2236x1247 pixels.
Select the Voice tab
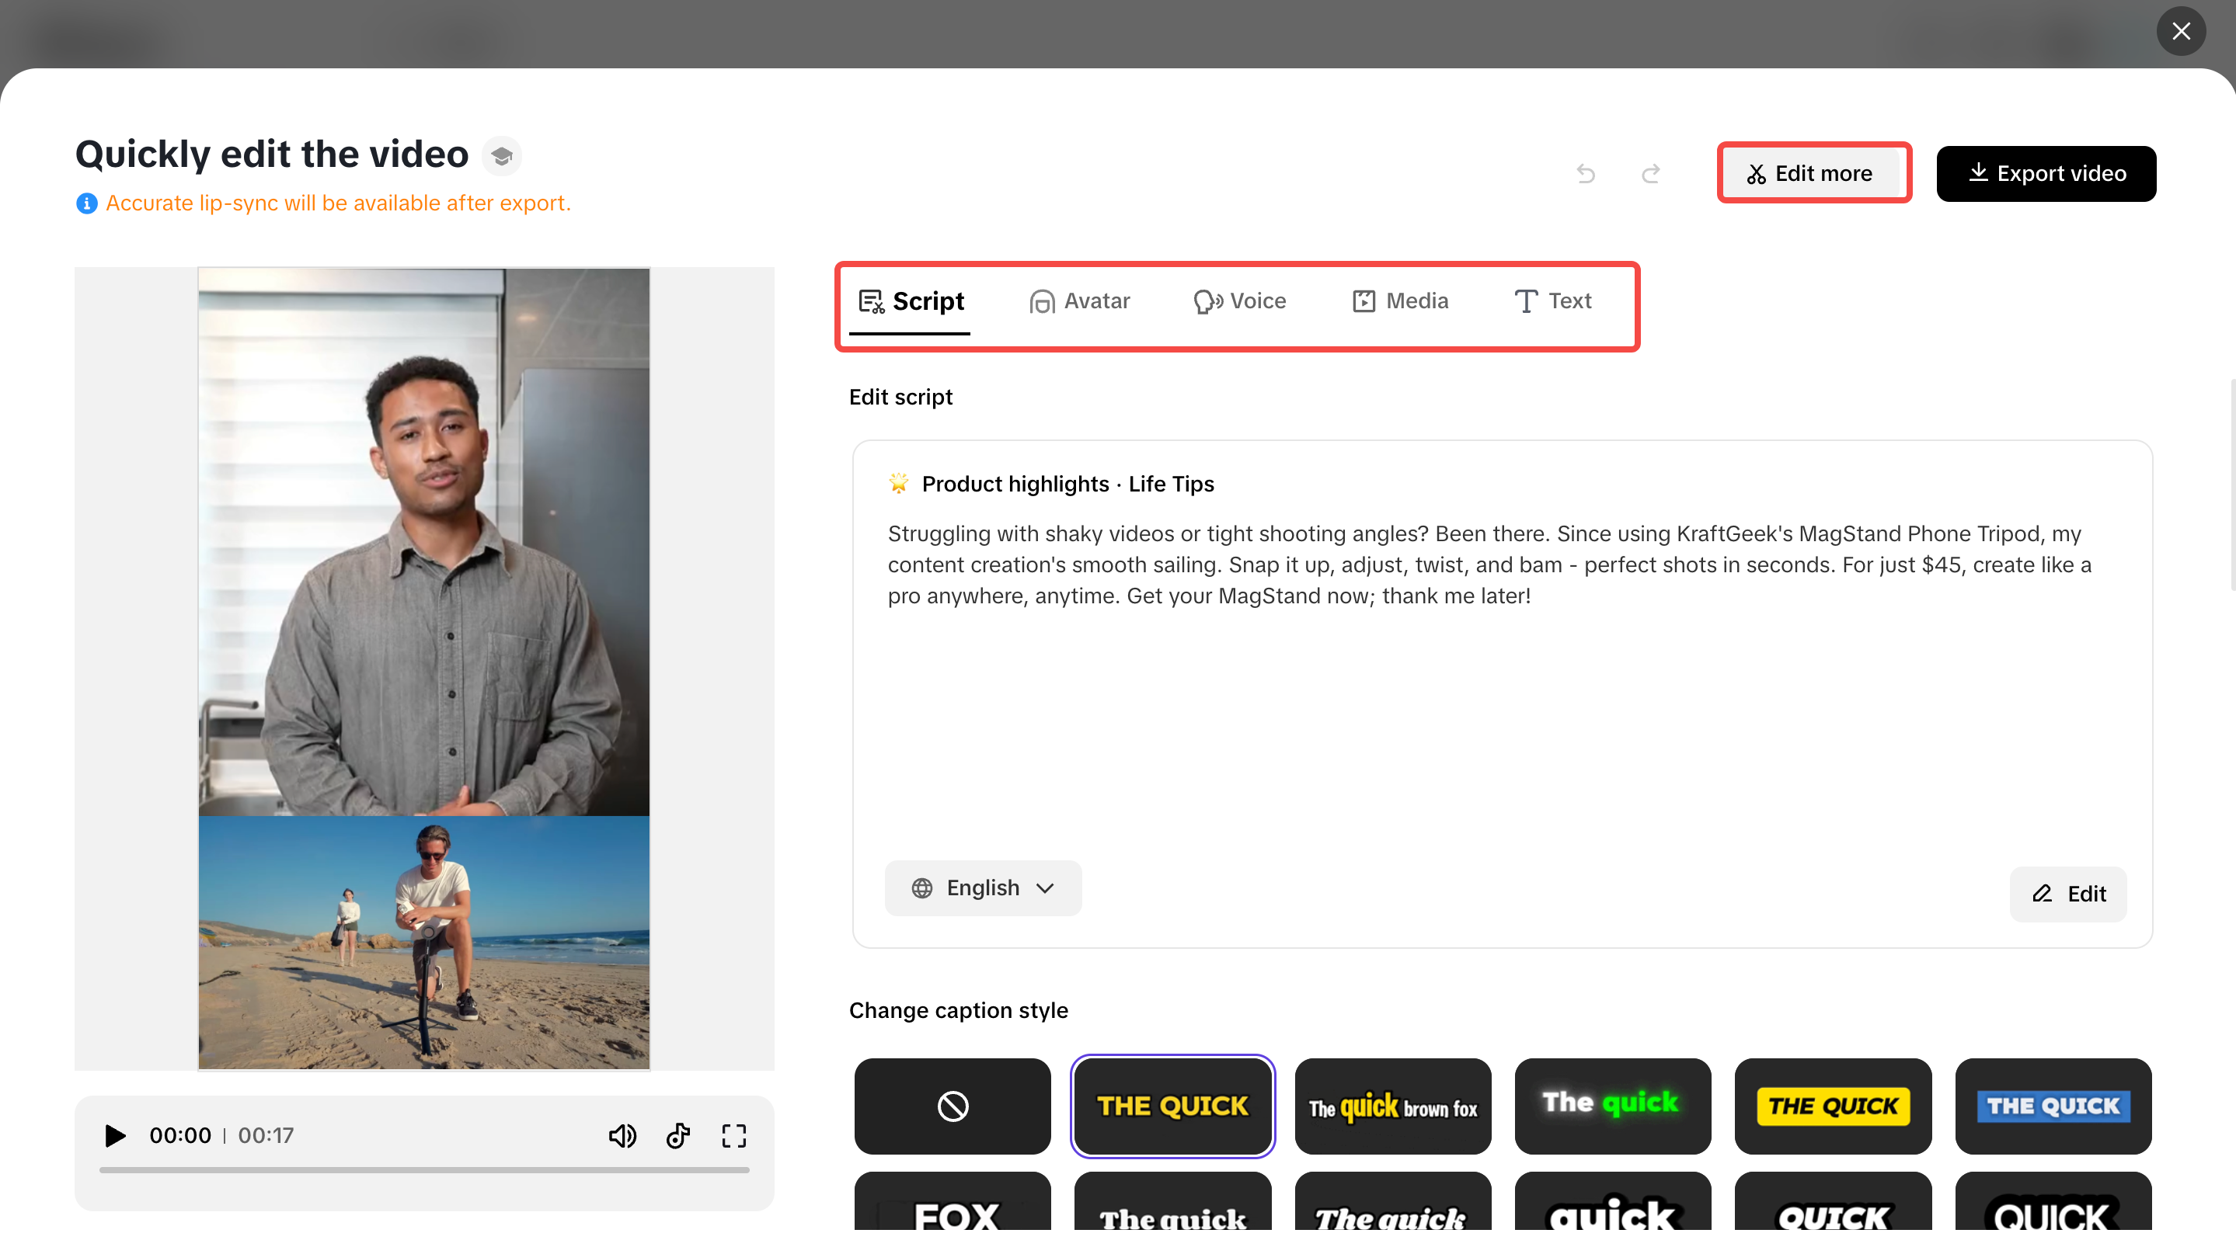click(1238, 301)
